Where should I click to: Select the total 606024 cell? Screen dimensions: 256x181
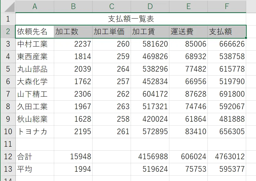189,157
